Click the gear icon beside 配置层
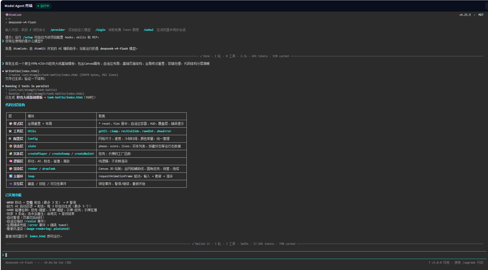 coord(10,139)
